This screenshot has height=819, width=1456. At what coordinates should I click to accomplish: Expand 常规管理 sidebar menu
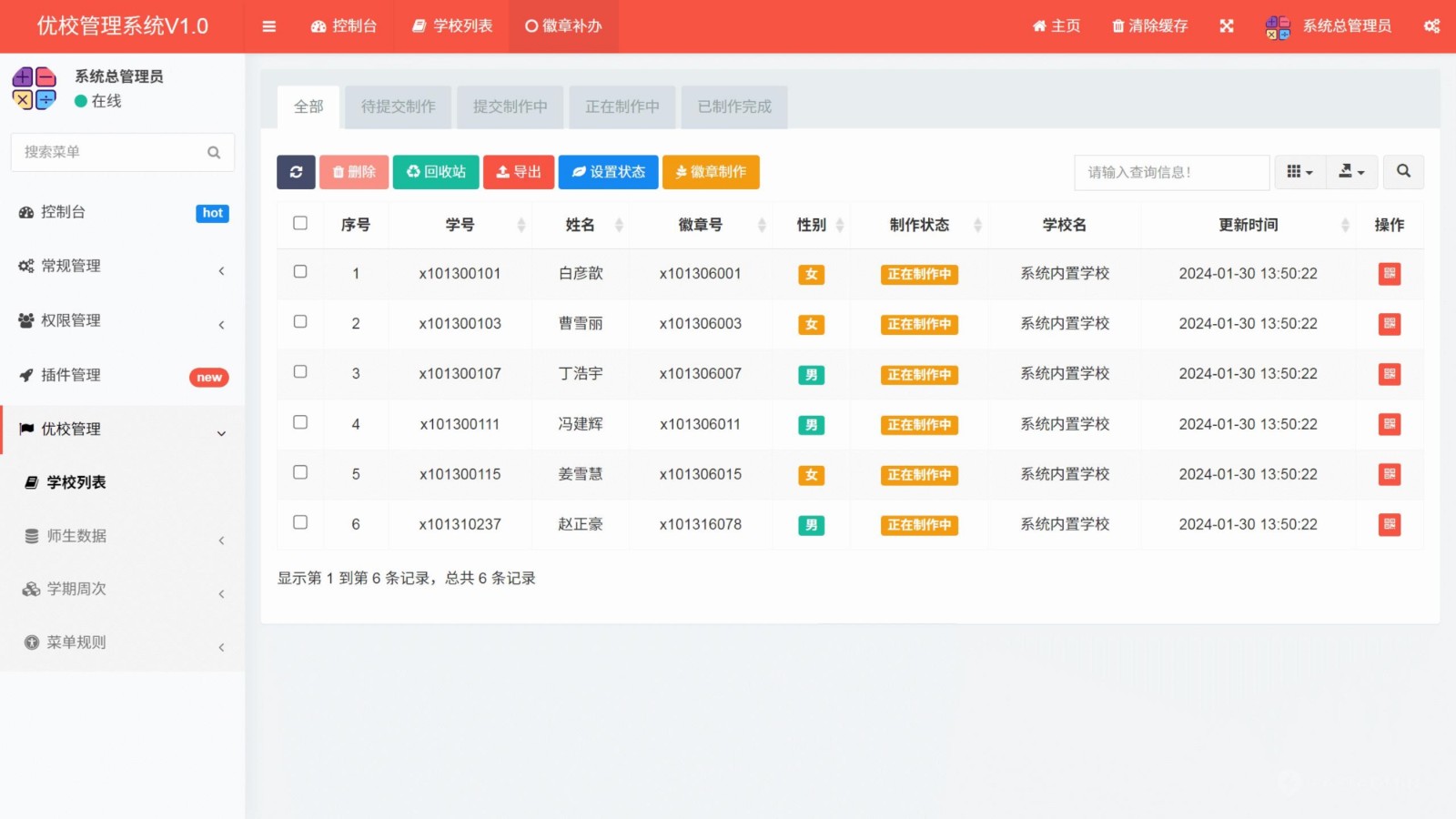[123, 267]
